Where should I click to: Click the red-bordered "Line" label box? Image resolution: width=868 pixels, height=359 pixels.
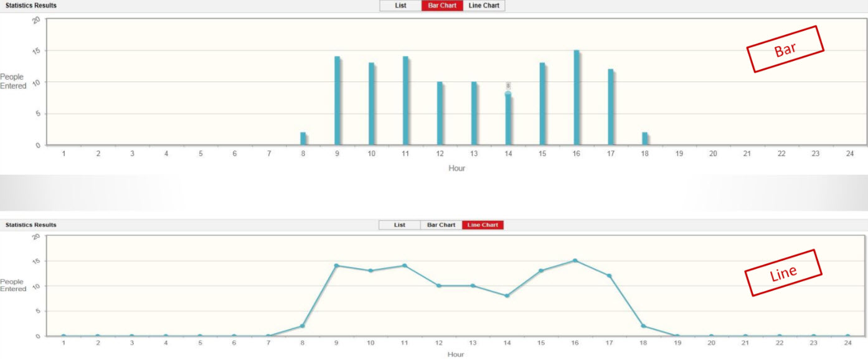[x=783, y=273]
